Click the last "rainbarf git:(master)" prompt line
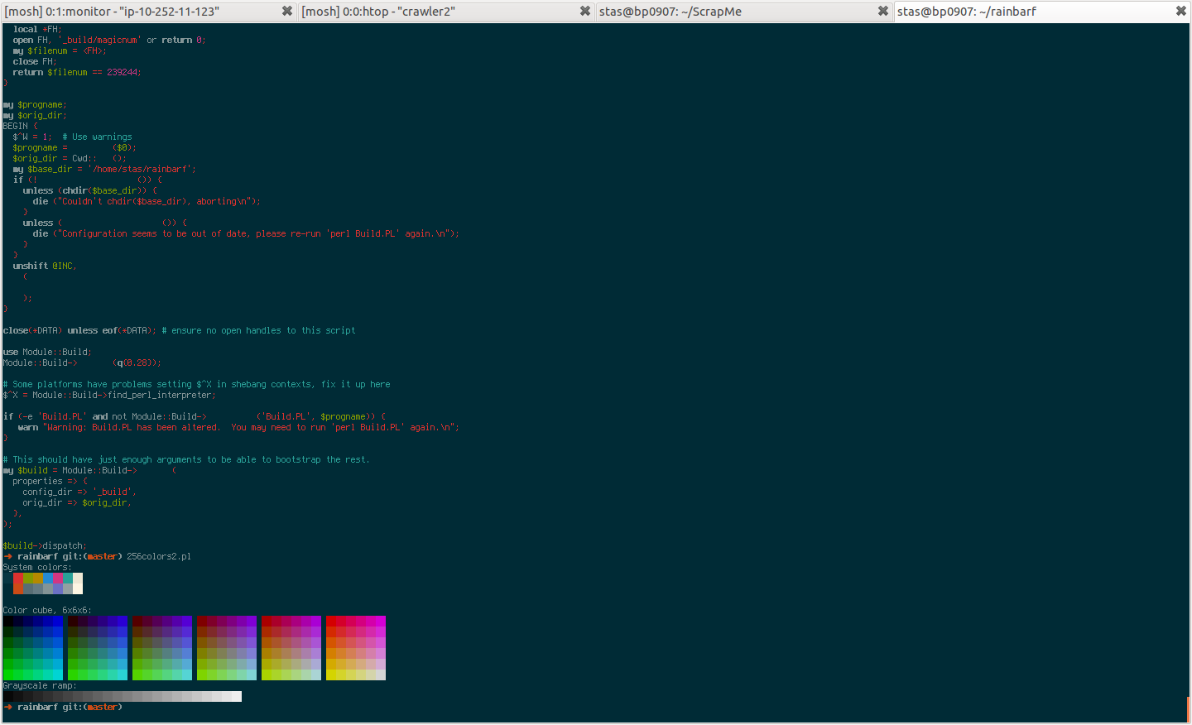 click(63, 708)
